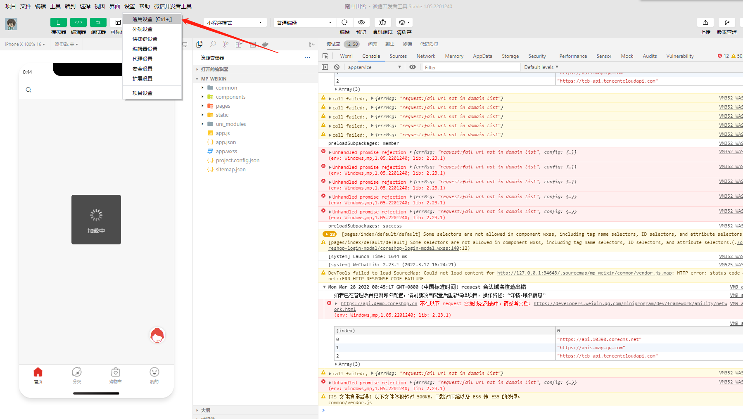Click the 预览 preview eye icon
The width and height of the screenshot is (743, 419).
click(x=361, y=22)
